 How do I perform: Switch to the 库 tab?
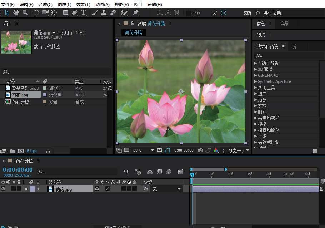[295, 46]
